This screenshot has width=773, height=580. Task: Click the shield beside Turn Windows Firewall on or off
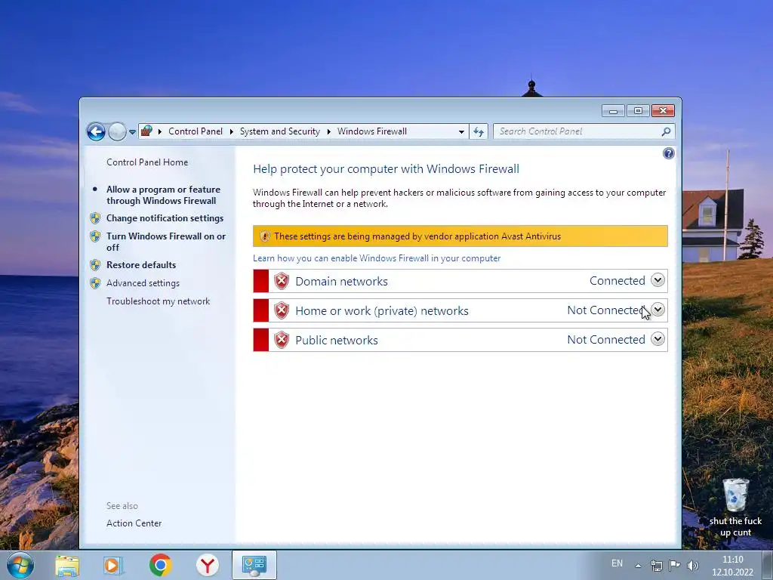point(95,236)
